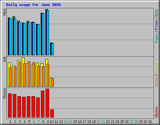160x125 pixels.
Task: Click day 23 on the x-axis
Action: (112, 122)
